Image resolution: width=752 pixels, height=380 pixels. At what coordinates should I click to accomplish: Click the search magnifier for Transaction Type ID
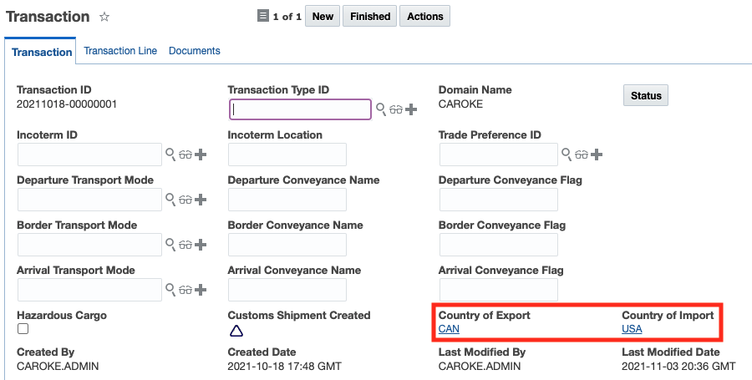click(x=380, y=109)
